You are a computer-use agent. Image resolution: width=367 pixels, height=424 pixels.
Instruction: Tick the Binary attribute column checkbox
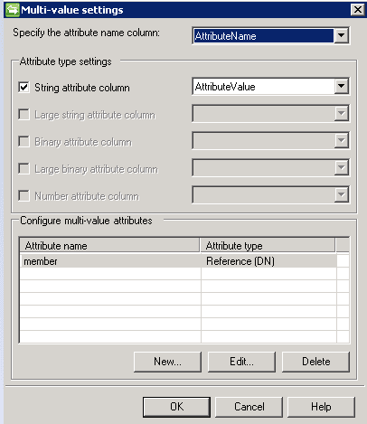tap(24, 141)
